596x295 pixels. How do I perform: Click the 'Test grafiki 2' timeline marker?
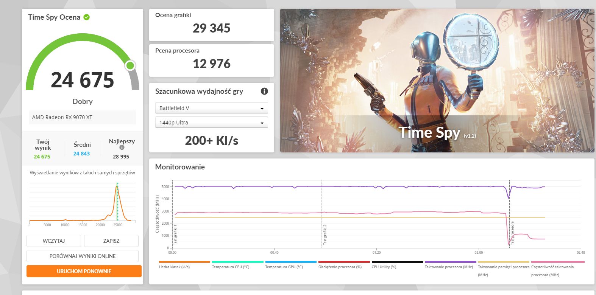tap(325, 234)
